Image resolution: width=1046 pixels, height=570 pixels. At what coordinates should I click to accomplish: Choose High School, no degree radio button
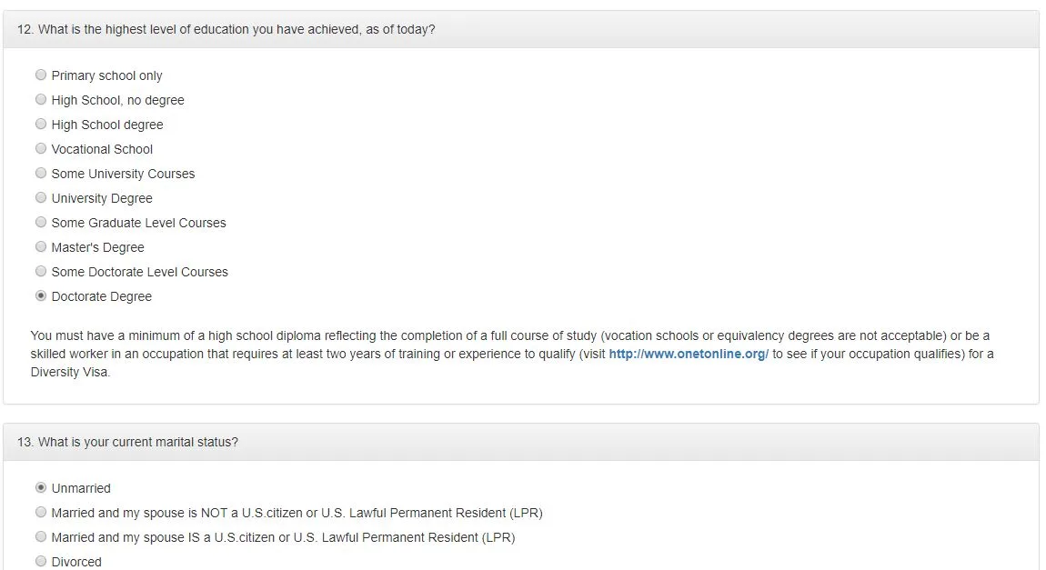point(41,99)
